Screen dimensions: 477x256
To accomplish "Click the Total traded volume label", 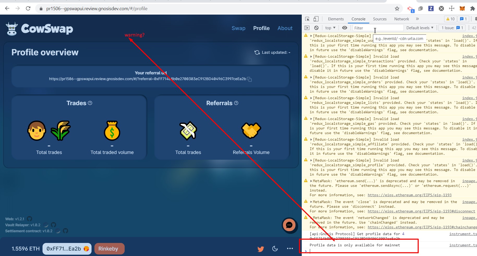I will click(x=112, y=152).
